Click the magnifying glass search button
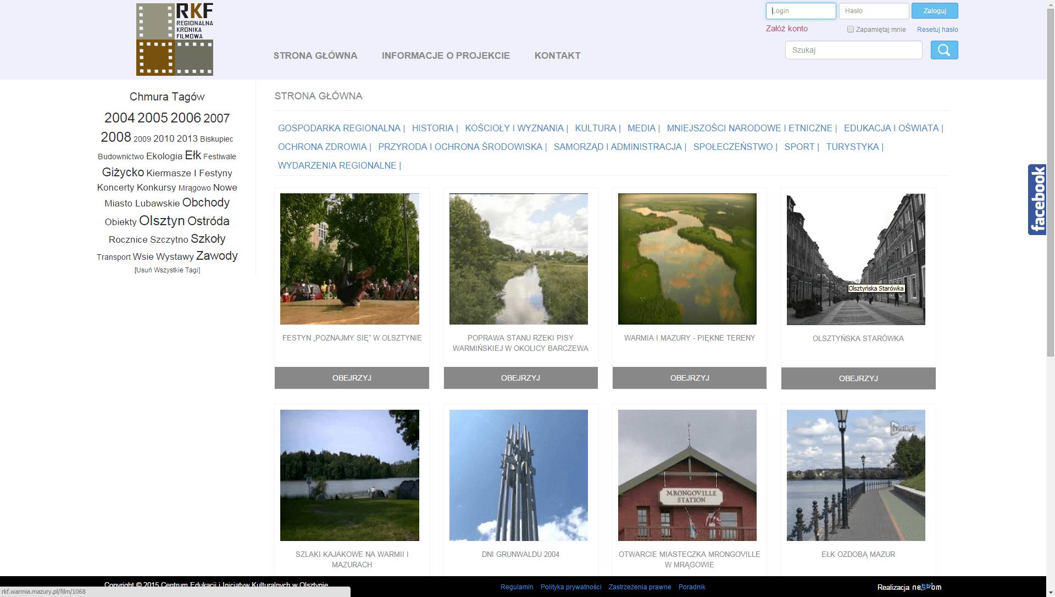This screenshot has height=597, width=1055. 944,50
